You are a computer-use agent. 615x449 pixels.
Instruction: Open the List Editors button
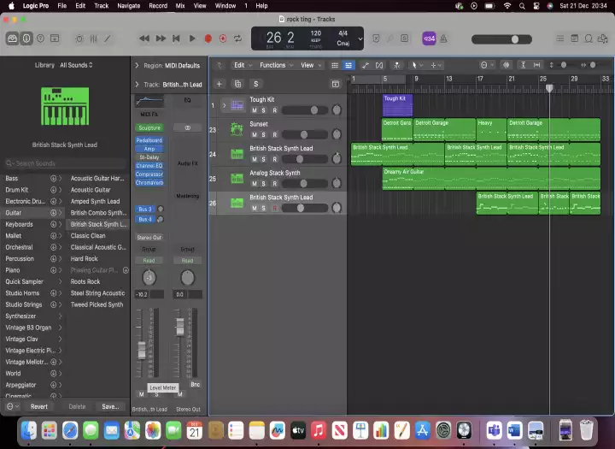point(560,38)
